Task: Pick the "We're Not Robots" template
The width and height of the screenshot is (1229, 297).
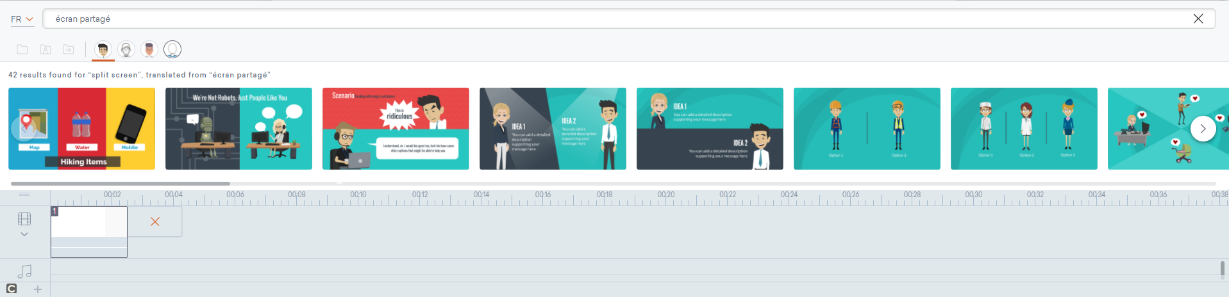Action: point(238,129)
